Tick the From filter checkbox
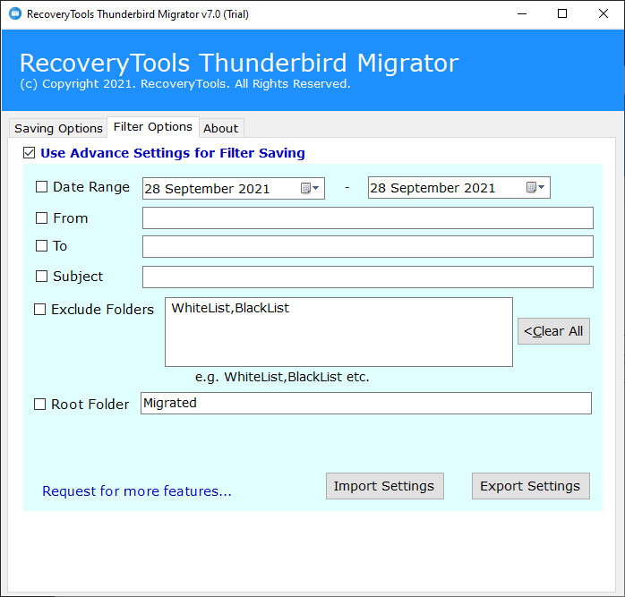 [41, 217]
